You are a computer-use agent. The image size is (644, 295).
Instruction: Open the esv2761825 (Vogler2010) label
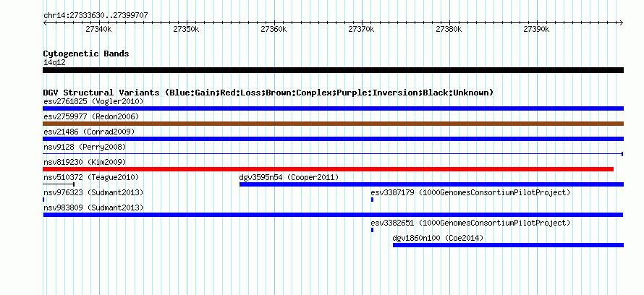(x=93, y=101)
